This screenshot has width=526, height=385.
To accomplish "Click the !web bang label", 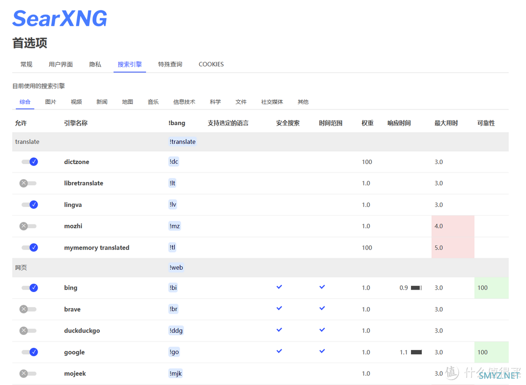I will click(176, 268).
